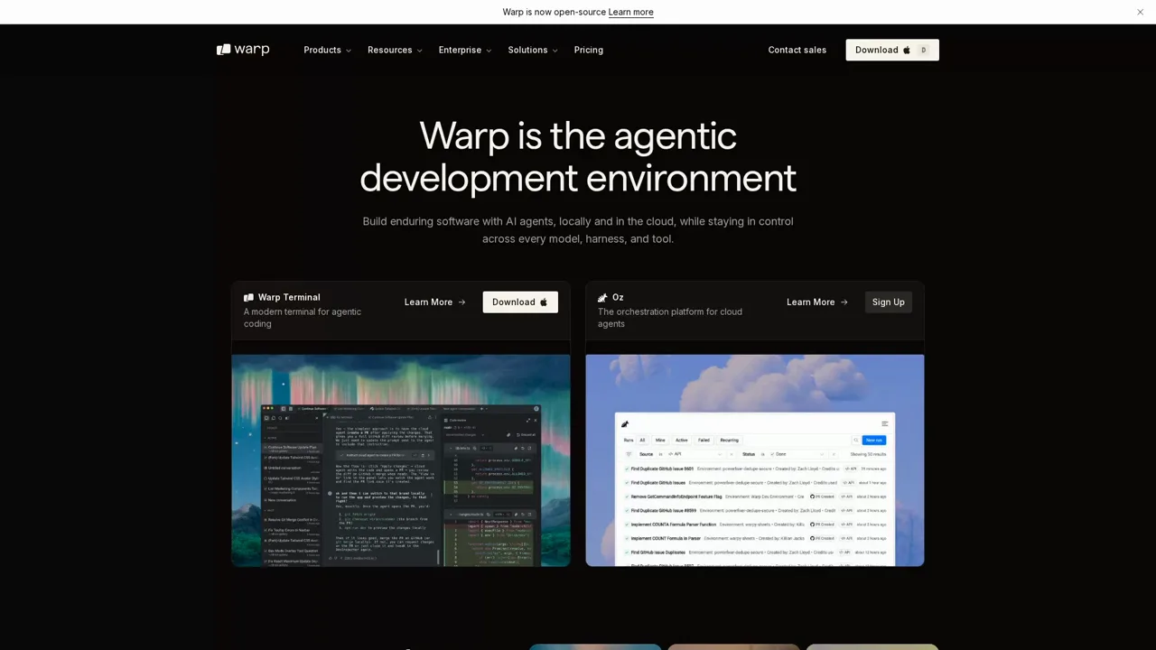Open the Oz dashboard screenshot preview
This screenshot has height=650, width=1156.
(x=755, y=460)
